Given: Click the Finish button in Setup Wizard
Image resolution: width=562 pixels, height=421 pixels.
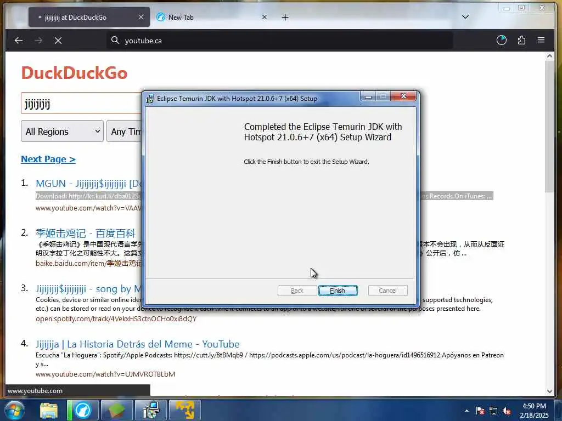Looking at the screenshot, I should [x=338, y=291].
